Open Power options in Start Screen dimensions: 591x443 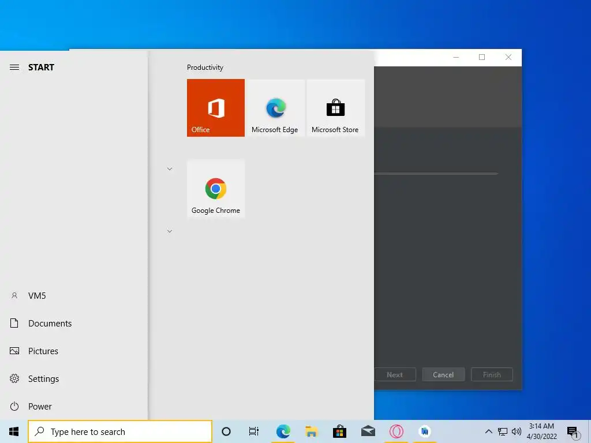point(74,407)
